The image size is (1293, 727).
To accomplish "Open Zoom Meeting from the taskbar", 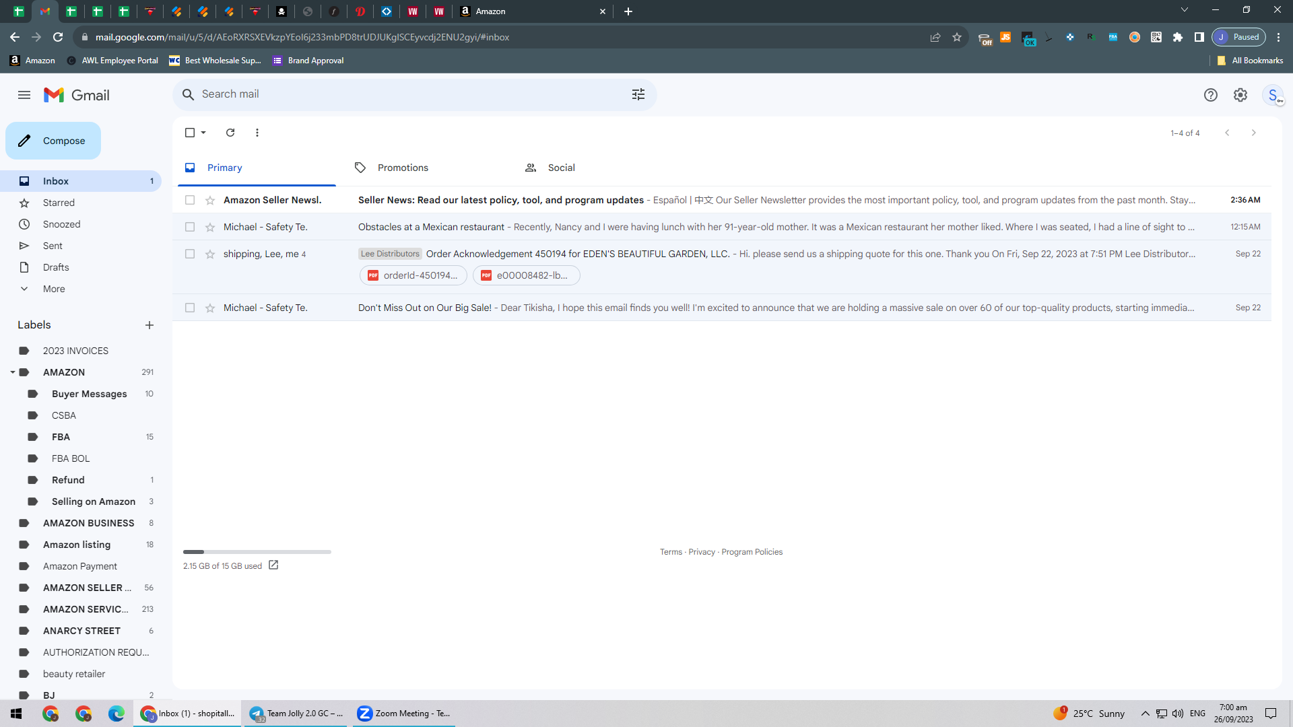I will point(404,714).
